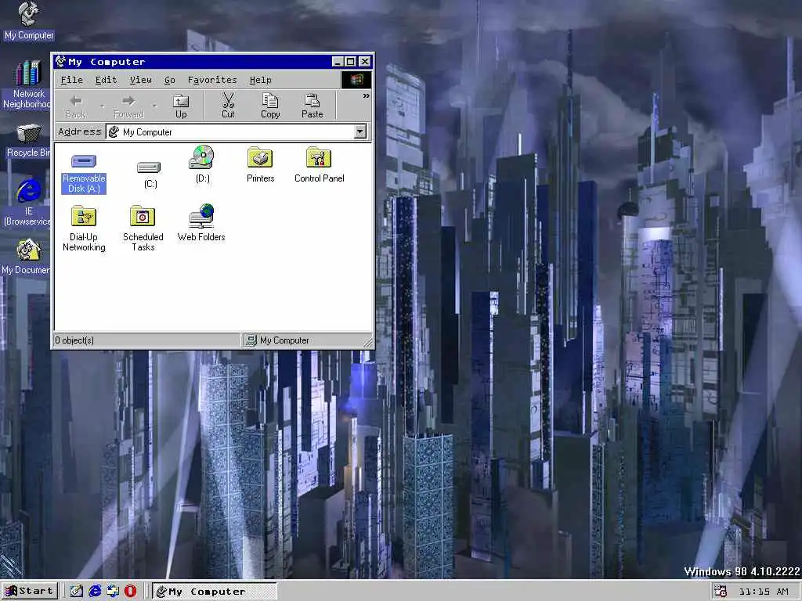Launch Internet Explorer from quick launch
Image resolution: width=802 pixels, height=601 pixels.
click(95, 592)
